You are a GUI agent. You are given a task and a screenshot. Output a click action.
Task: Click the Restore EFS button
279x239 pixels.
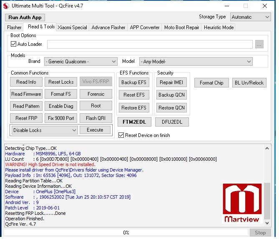tap(134, 108)
